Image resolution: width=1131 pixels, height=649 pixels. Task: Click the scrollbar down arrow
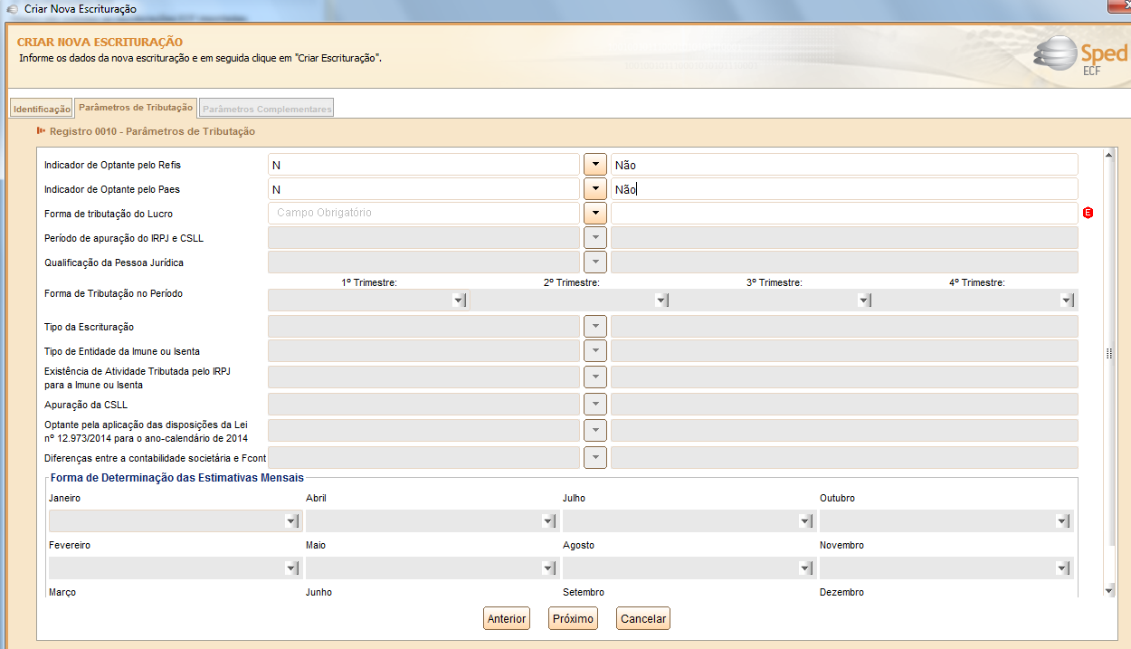(x=1109, y=590)
